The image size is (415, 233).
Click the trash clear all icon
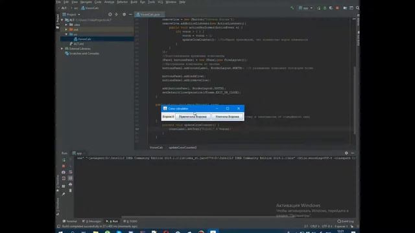point(71,190)
